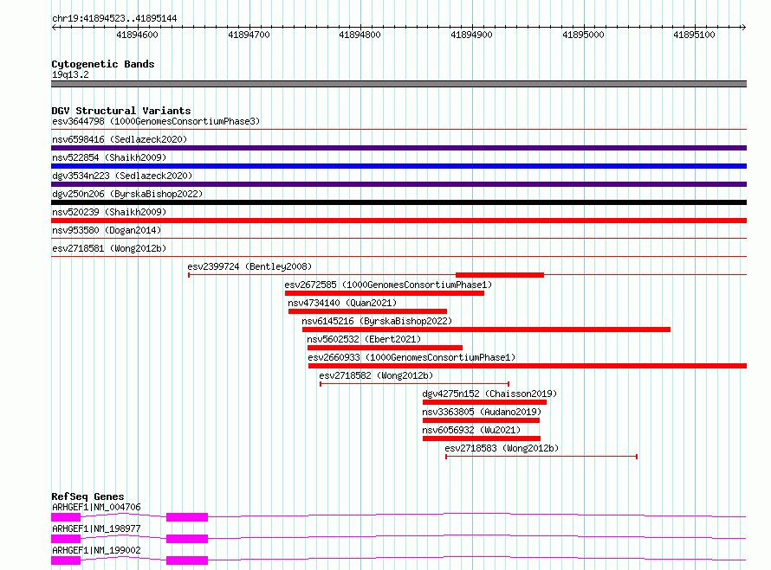Click ruler position 41894700

[249, 35]
